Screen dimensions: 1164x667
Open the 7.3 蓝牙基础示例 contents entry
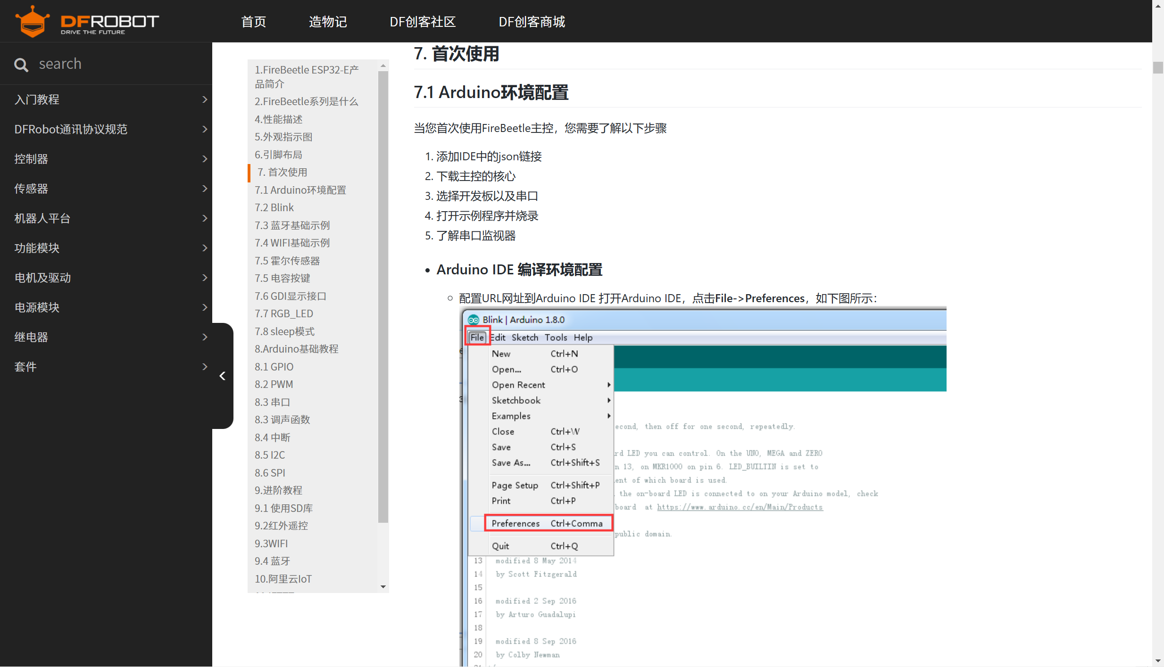point(292,225)
